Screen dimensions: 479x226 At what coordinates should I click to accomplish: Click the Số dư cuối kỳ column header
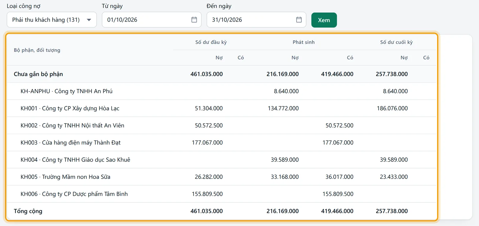click(396, 42)
